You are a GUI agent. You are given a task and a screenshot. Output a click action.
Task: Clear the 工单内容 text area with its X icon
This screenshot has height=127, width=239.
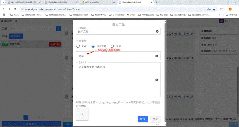[x=157, y=80]
